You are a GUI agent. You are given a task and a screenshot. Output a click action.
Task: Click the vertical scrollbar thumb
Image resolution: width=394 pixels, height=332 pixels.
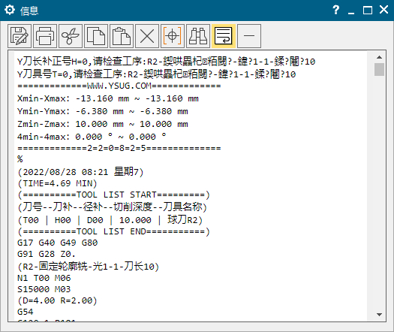click(x=379, y=69)
